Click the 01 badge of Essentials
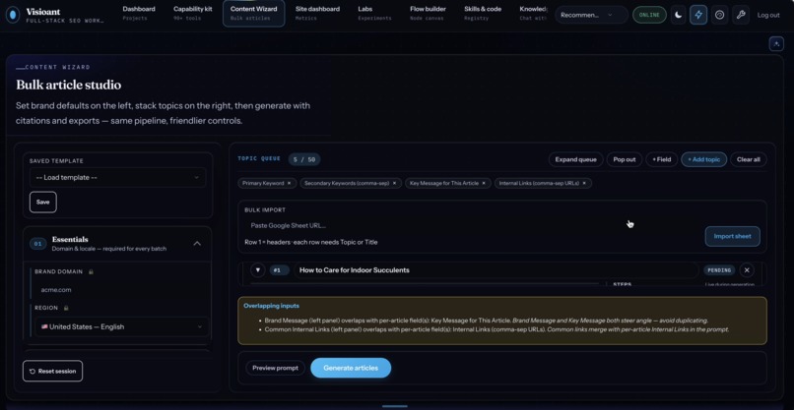This screenshot has width=794, height=410. coord(37,244)
